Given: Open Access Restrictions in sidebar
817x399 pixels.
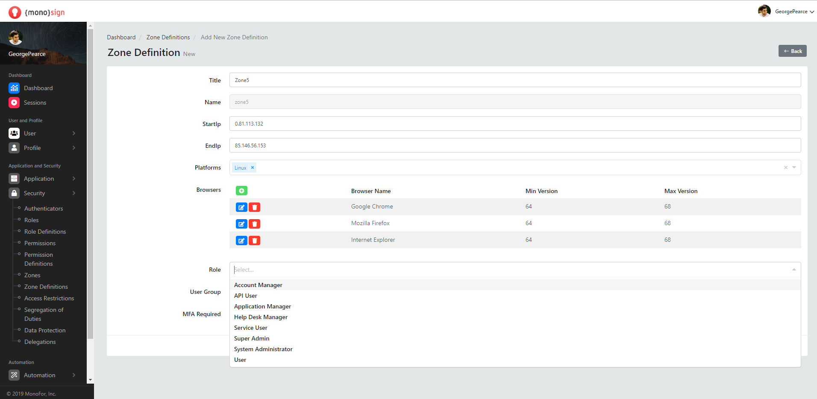Looking at the screenshot, I should pyautogui.click(x=49, y=298).
